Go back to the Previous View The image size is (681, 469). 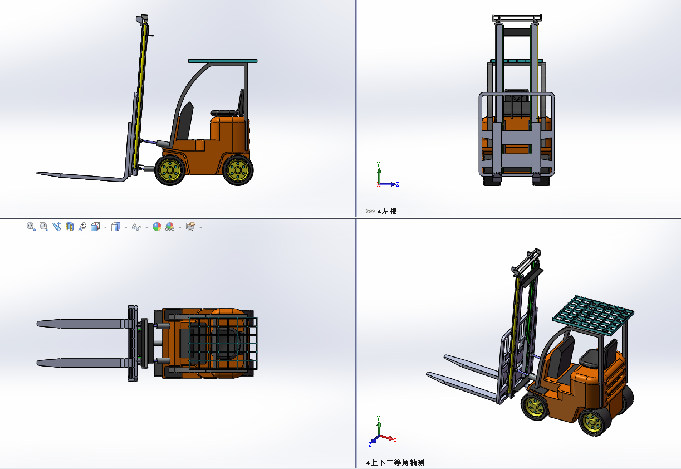click(57, 227)
